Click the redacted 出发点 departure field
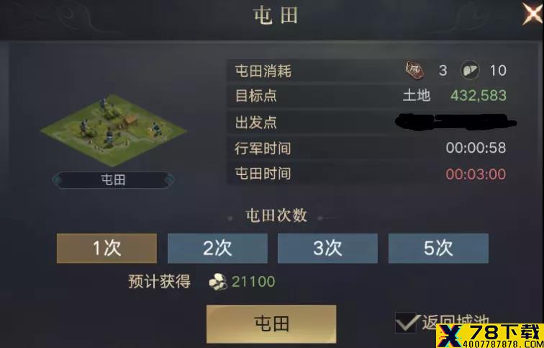 tap(455, 122)
